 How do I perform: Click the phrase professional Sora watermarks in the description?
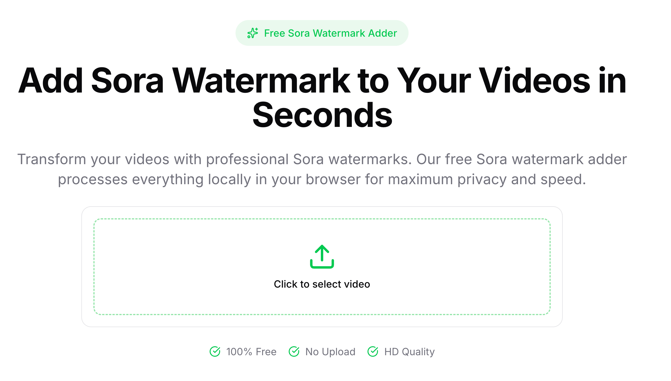(x=309, y=159)
